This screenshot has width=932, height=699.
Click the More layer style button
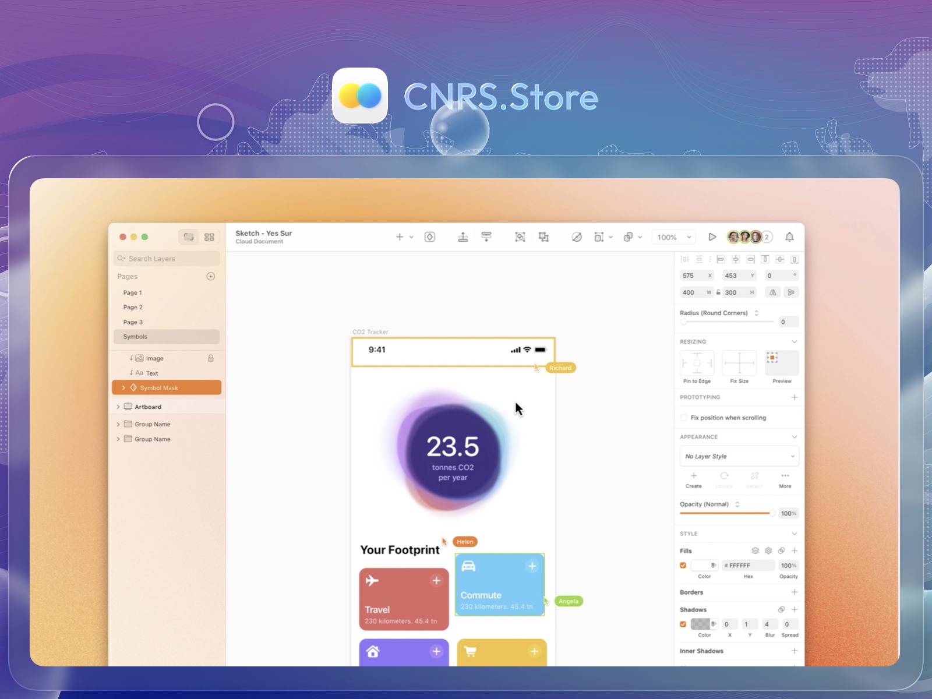(785, 479)
